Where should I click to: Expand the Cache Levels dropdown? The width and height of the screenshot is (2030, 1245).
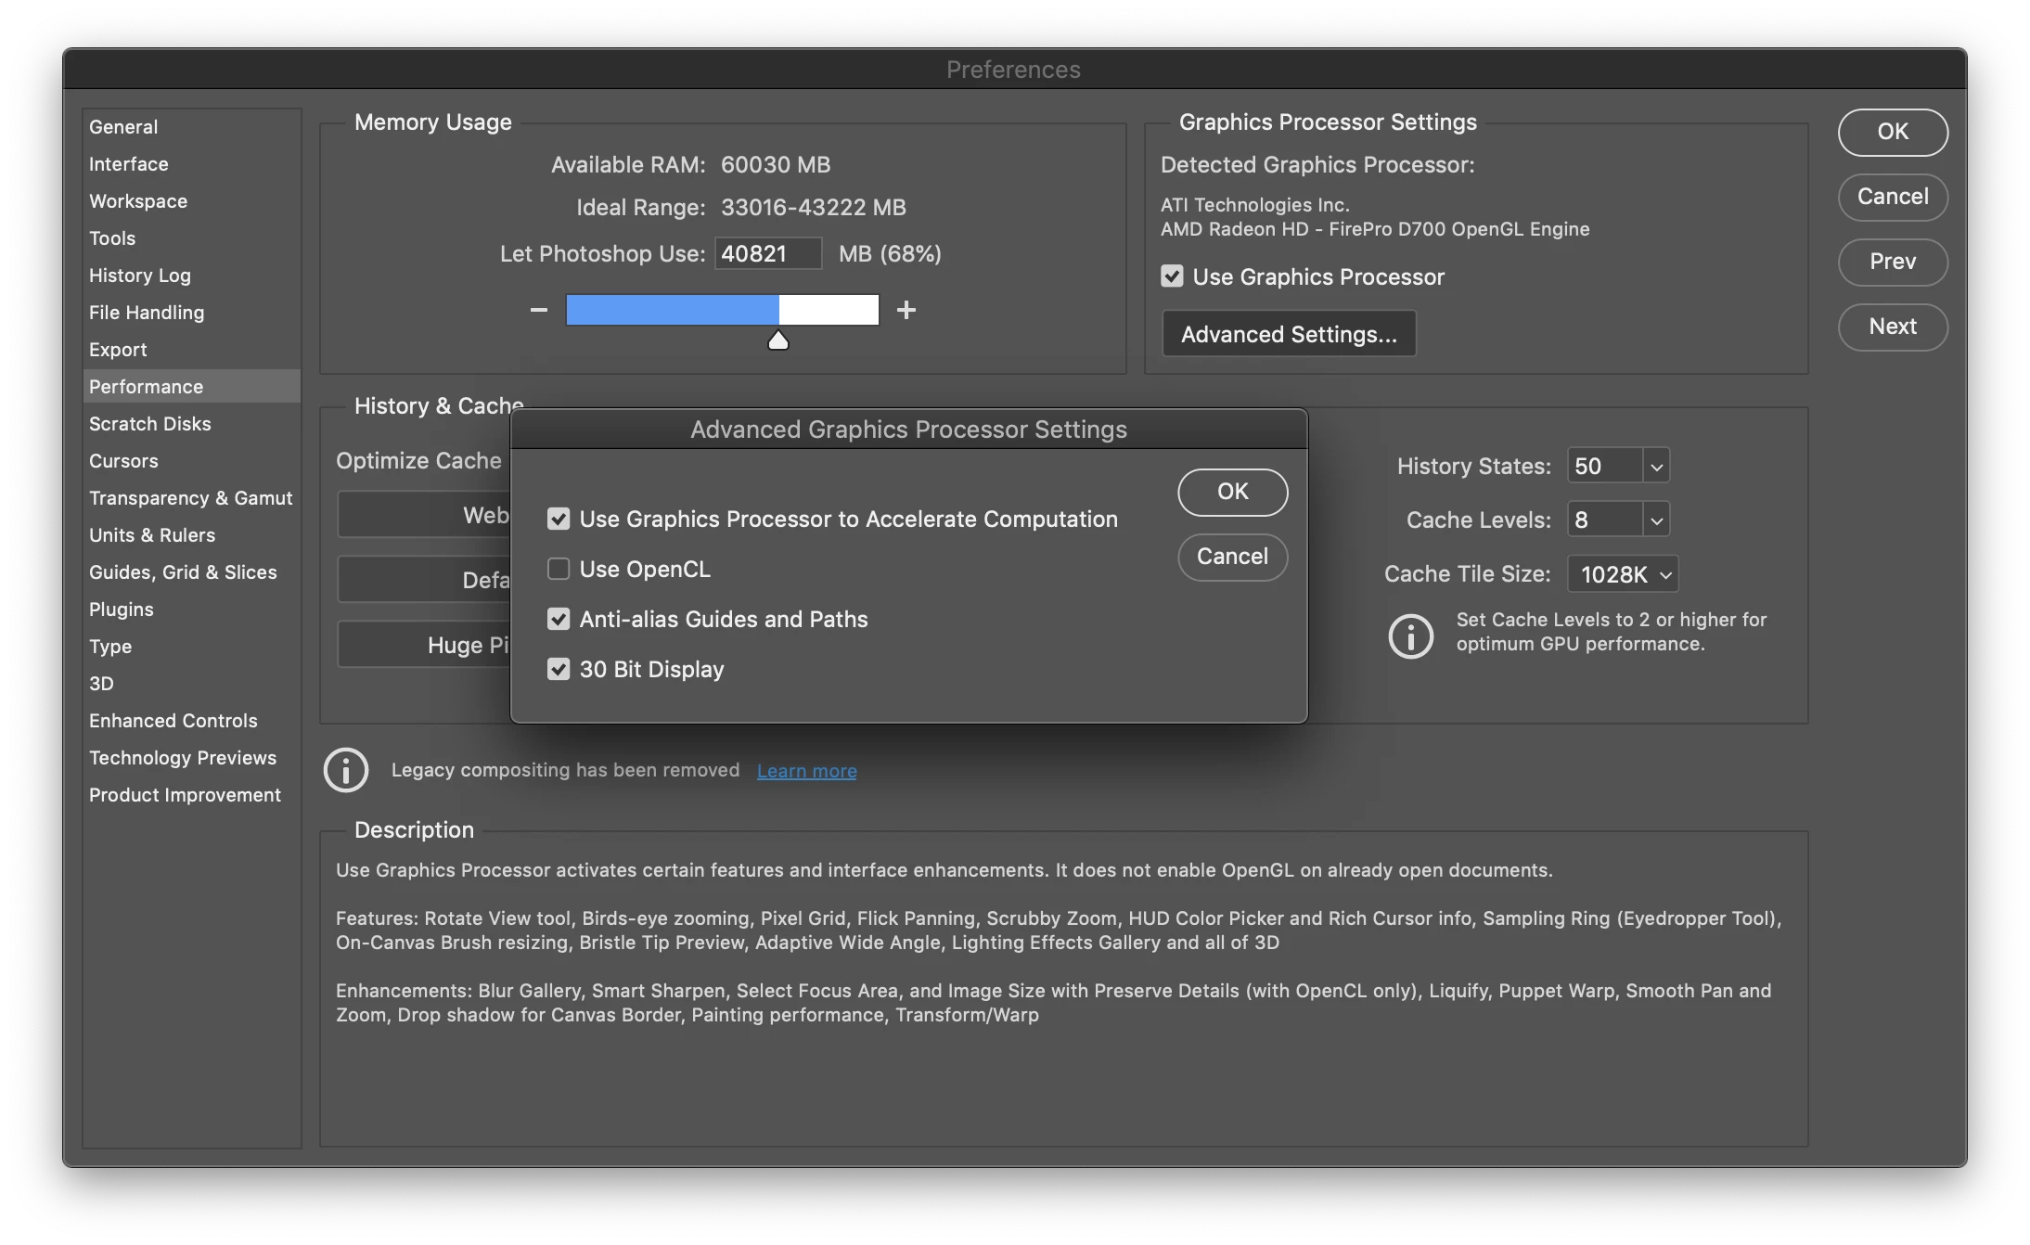[1656, 520]
